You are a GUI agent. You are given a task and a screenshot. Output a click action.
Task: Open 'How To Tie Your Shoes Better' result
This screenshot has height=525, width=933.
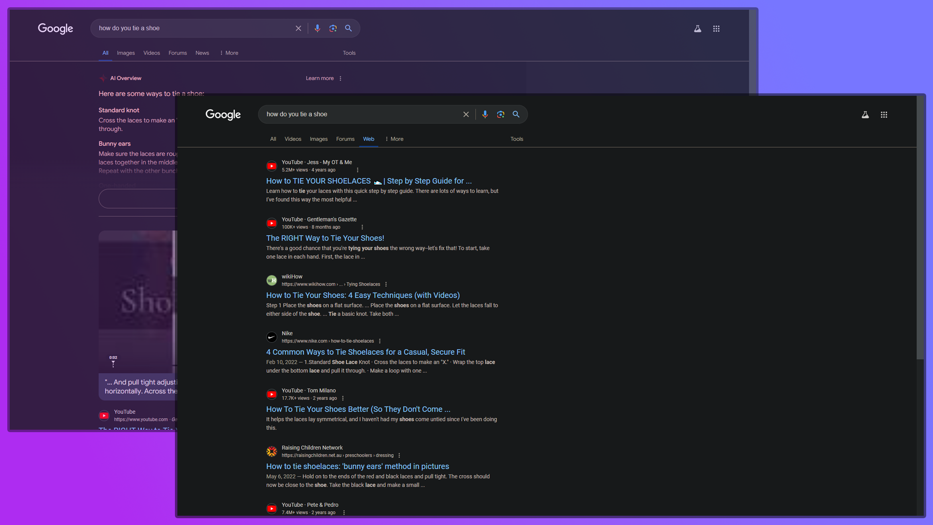coord(358,410)
